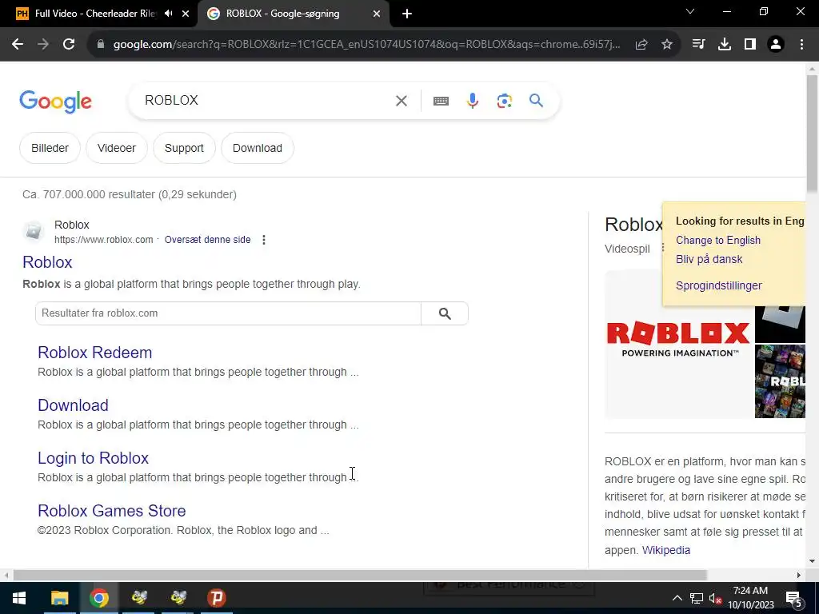Image resolution: width=819 pixels, height=614 pixels.
Task: Click muted volume tray icon
Action: 714,598
